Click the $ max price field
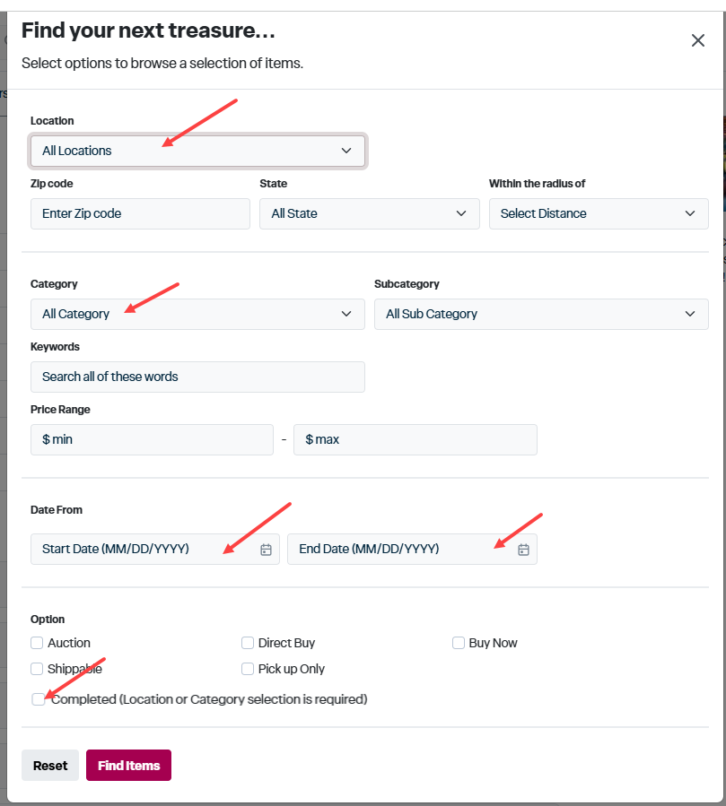Viewport: 726px width, 806px height. [x=415, y=439]
